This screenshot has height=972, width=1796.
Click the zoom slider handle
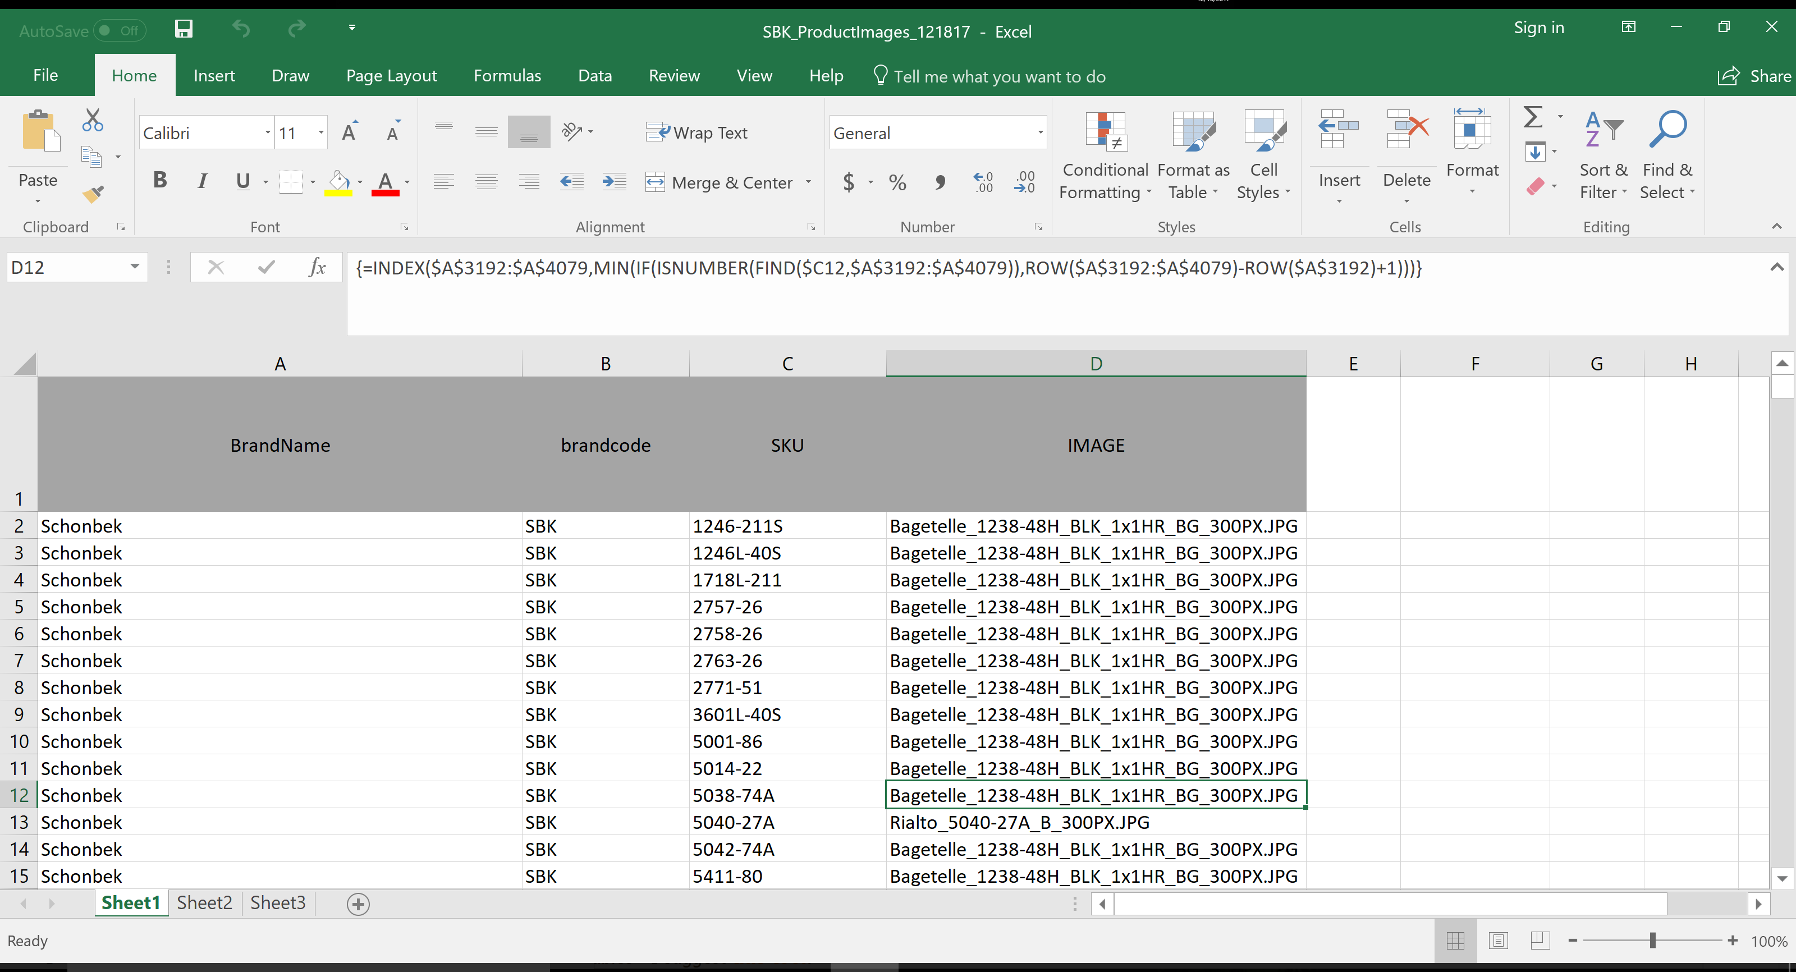(x=1652, y=941)
